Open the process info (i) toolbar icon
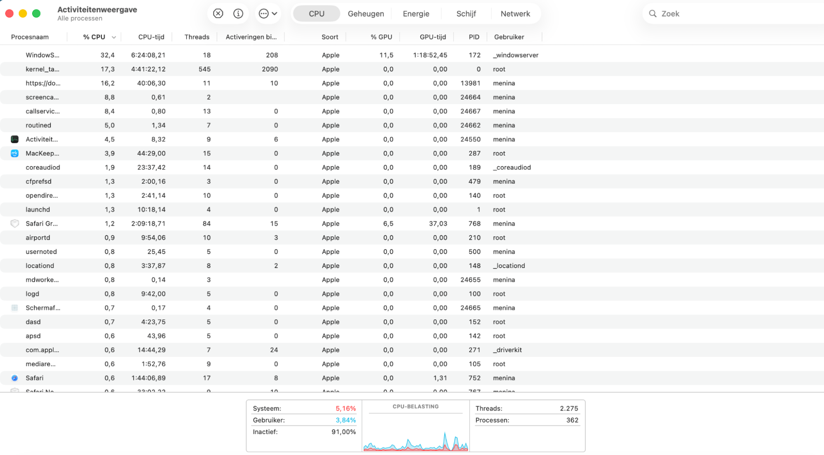The image size is (824, 455). [238, 13]
